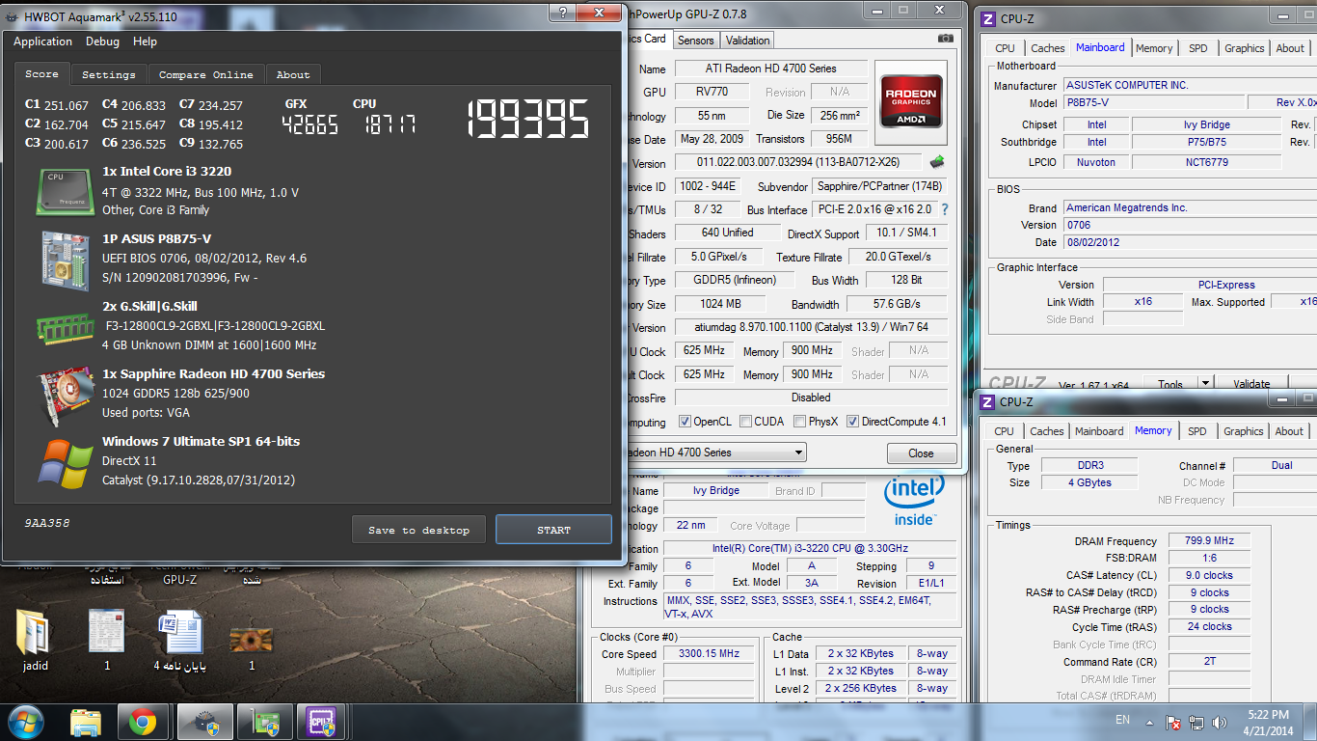Open the Word document پایان نامه 4
Viewport: 1317px width, 741px height.
click(180, 641)
